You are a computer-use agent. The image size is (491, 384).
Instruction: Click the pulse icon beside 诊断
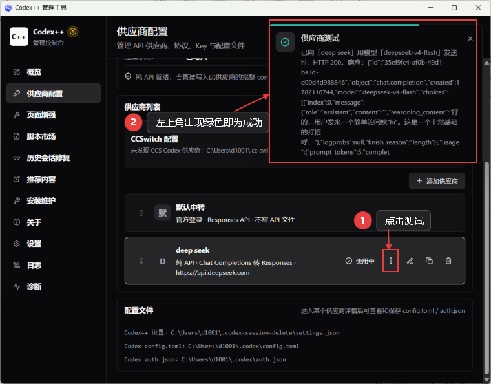(17, 286)
